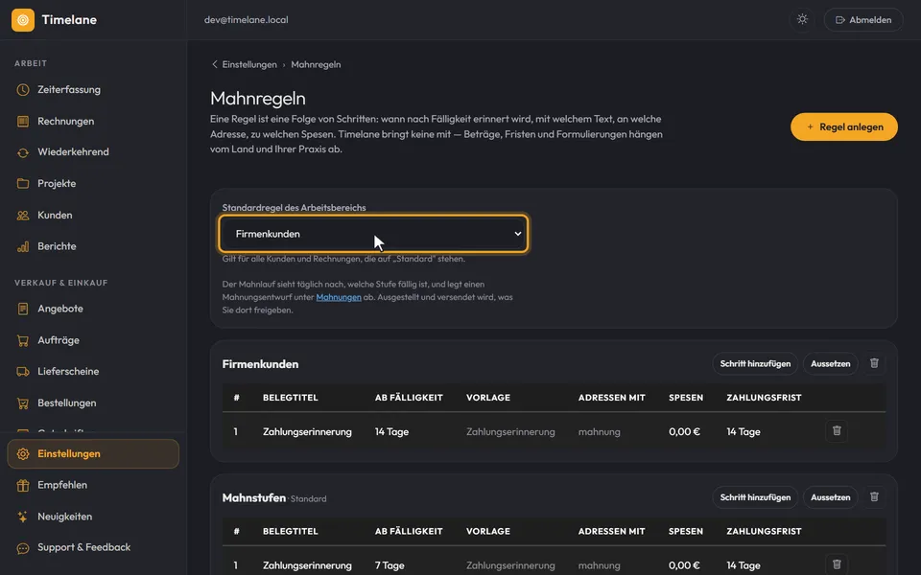Click Schritt hinzufügen for Firmenkunden
921x575 pixels.
coord(755,364)
